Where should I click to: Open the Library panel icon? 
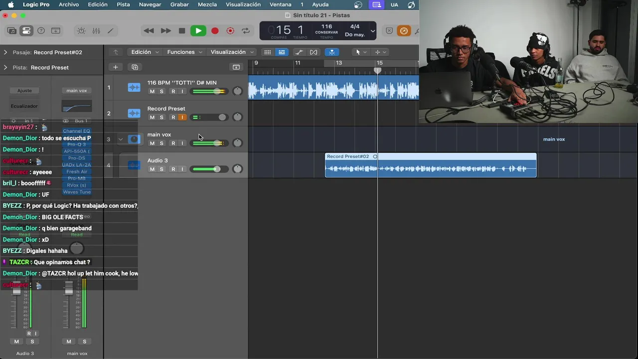click(11, 31)
